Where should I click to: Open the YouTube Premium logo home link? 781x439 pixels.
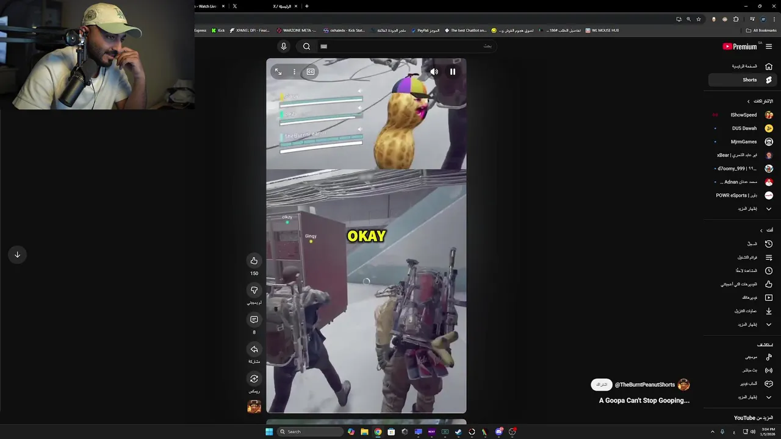(x=740, y=46)
